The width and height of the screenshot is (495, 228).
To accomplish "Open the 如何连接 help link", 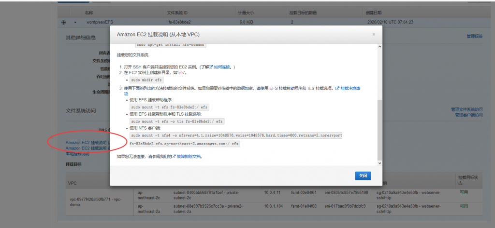I will pyautogui.click(x=222, y=67).
